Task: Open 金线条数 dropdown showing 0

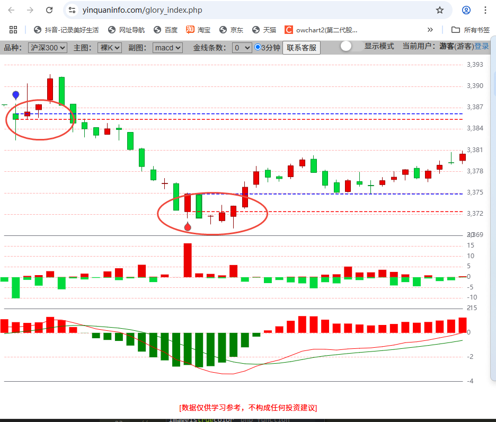Action: pyautogui.click(x=242, y=48)
